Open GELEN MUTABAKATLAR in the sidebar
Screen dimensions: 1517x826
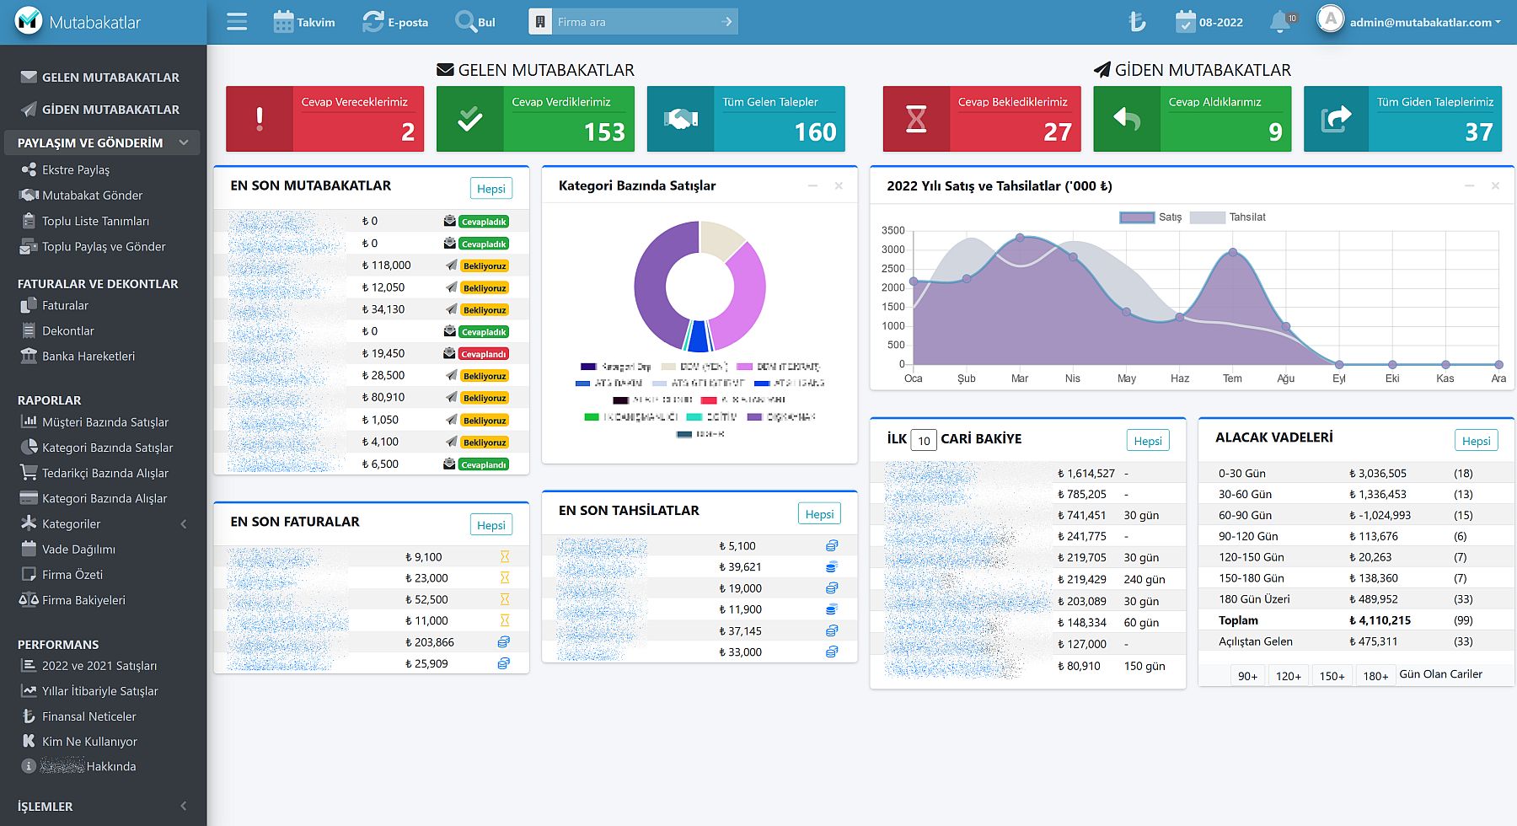pos(110,78)
